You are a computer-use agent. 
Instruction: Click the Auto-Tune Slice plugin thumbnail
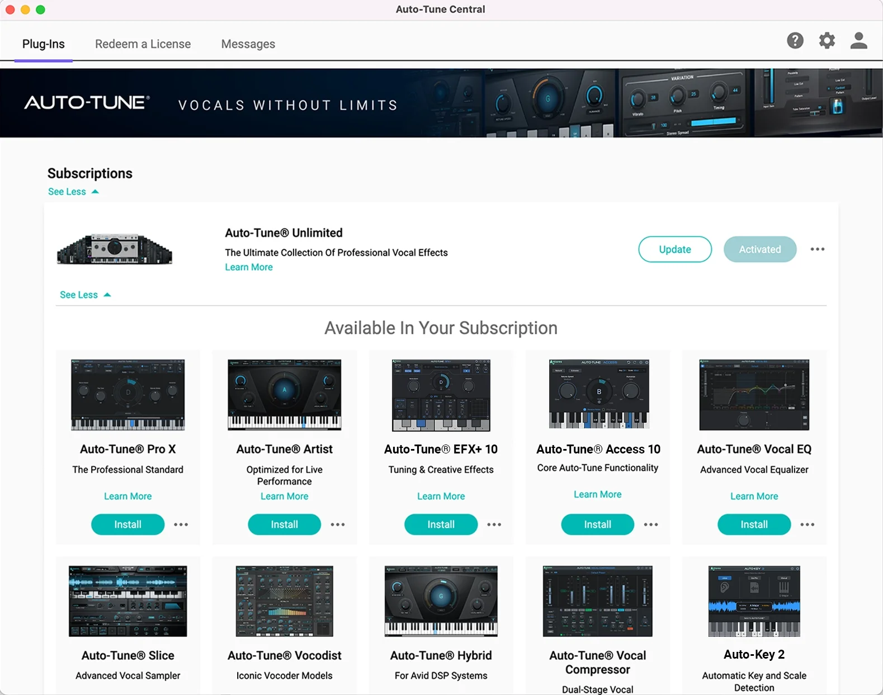(128, 601)
